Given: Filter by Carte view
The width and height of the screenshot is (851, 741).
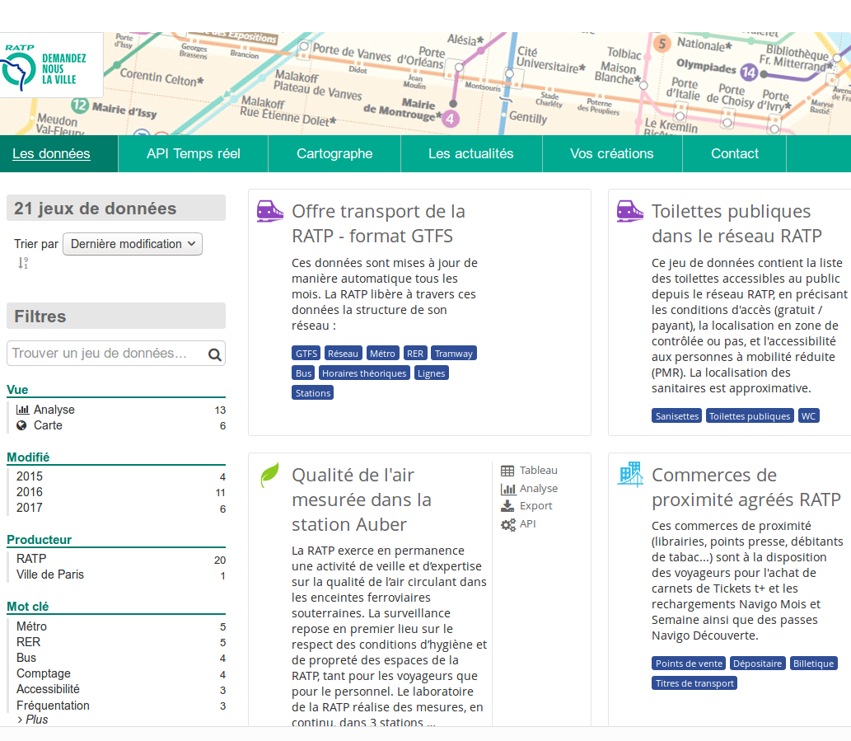Looking at the screenshot, I should pos(121,425).
